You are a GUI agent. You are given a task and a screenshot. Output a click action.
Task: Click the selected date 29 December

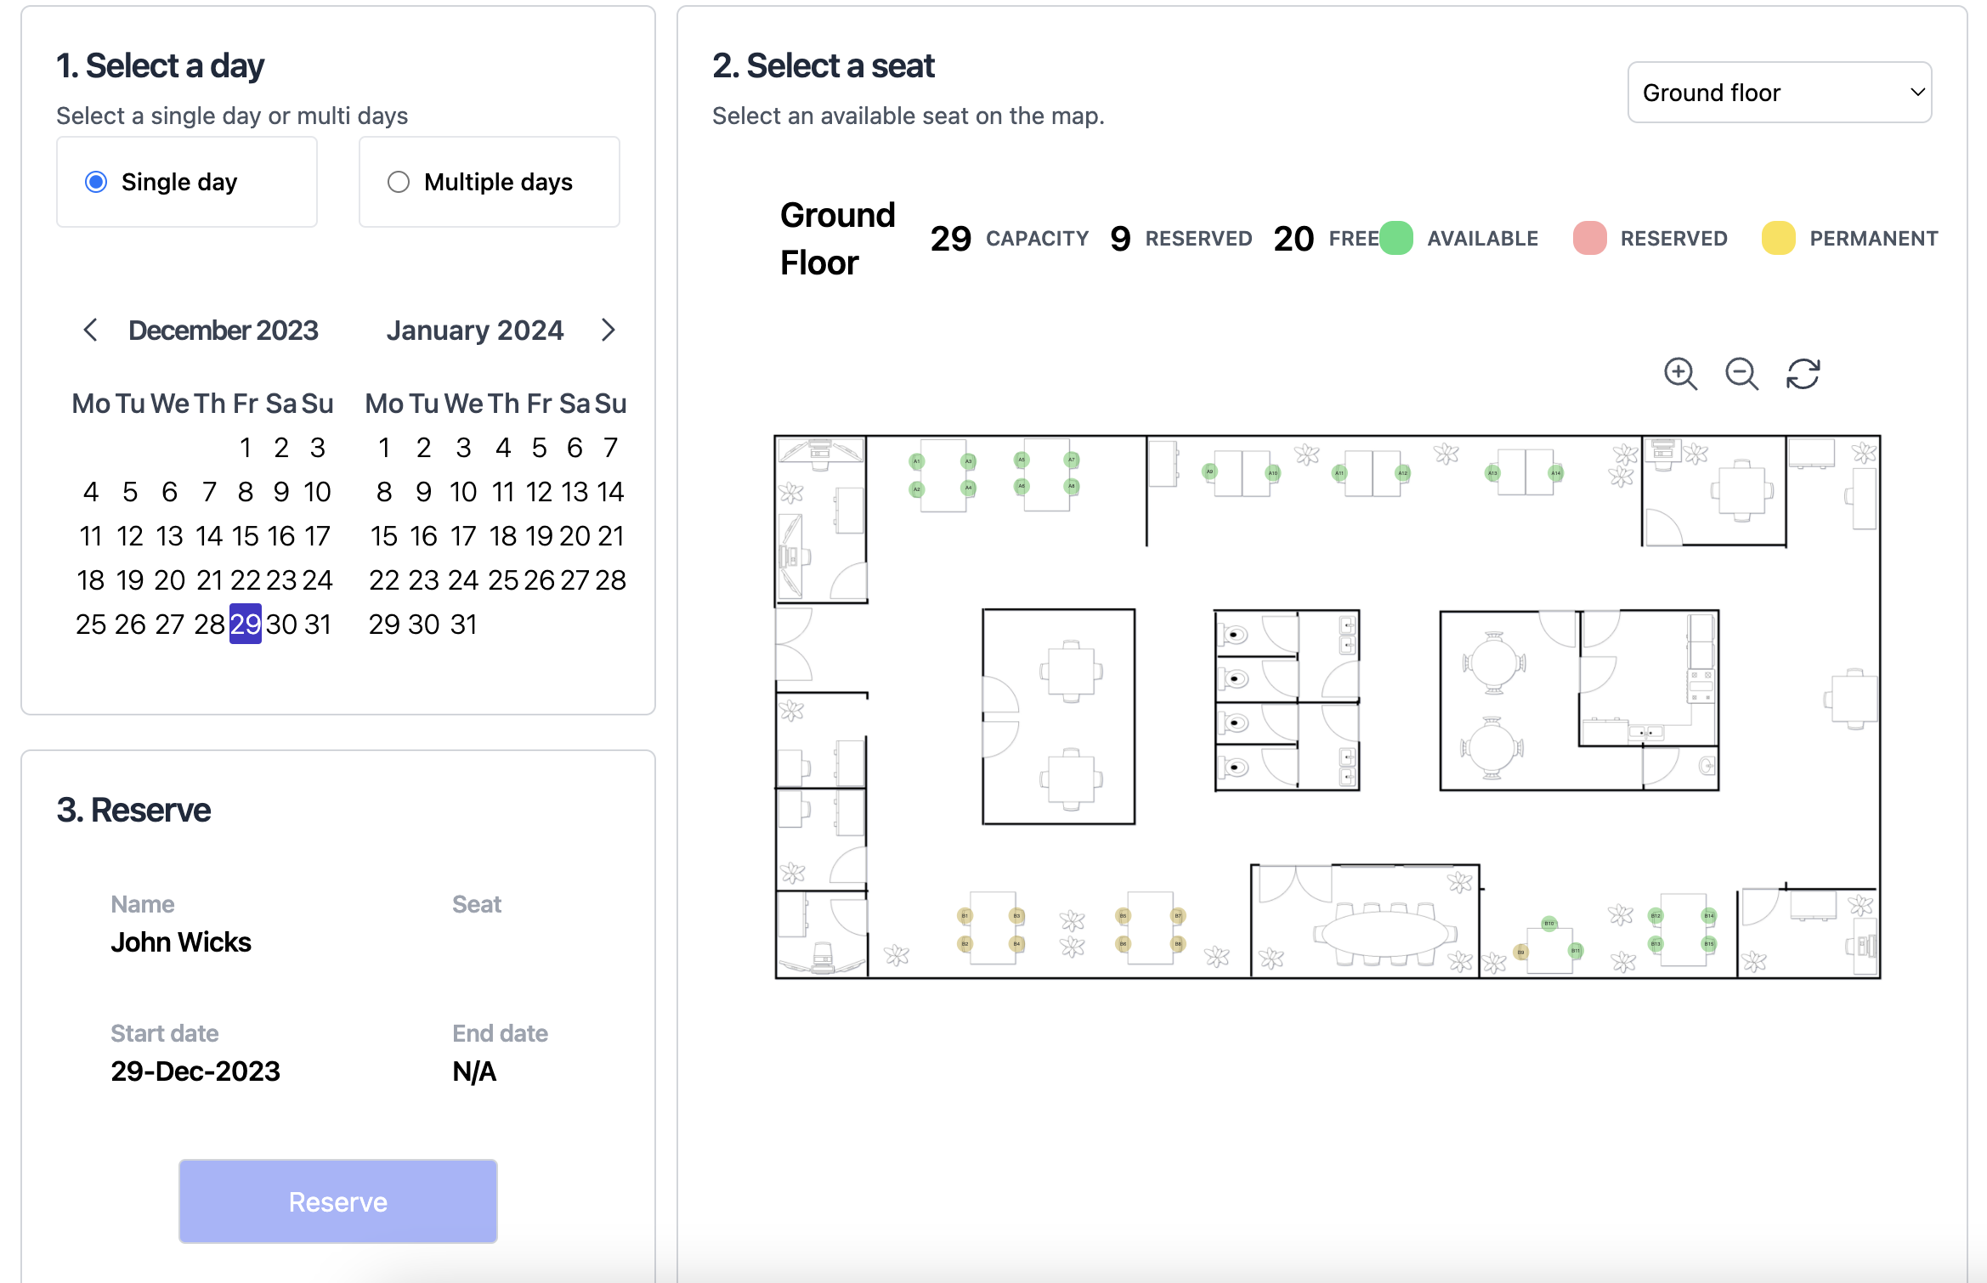[x=246, y=624]
